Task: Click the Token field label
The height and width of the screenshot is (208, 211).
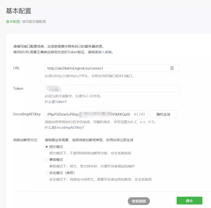Action: point(18,88)
